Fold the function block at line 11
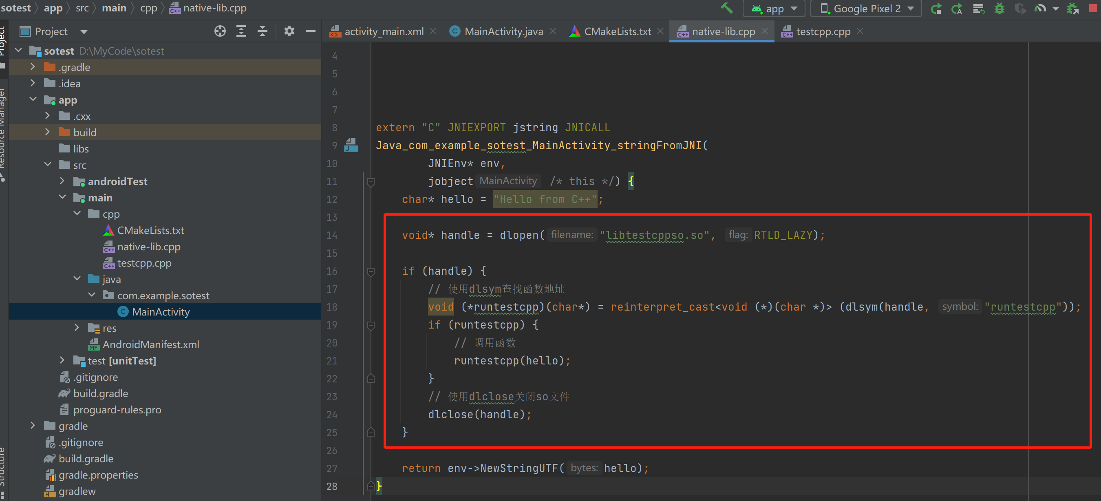Screen dimensions: 1101x501 click(x=371, y=182)
